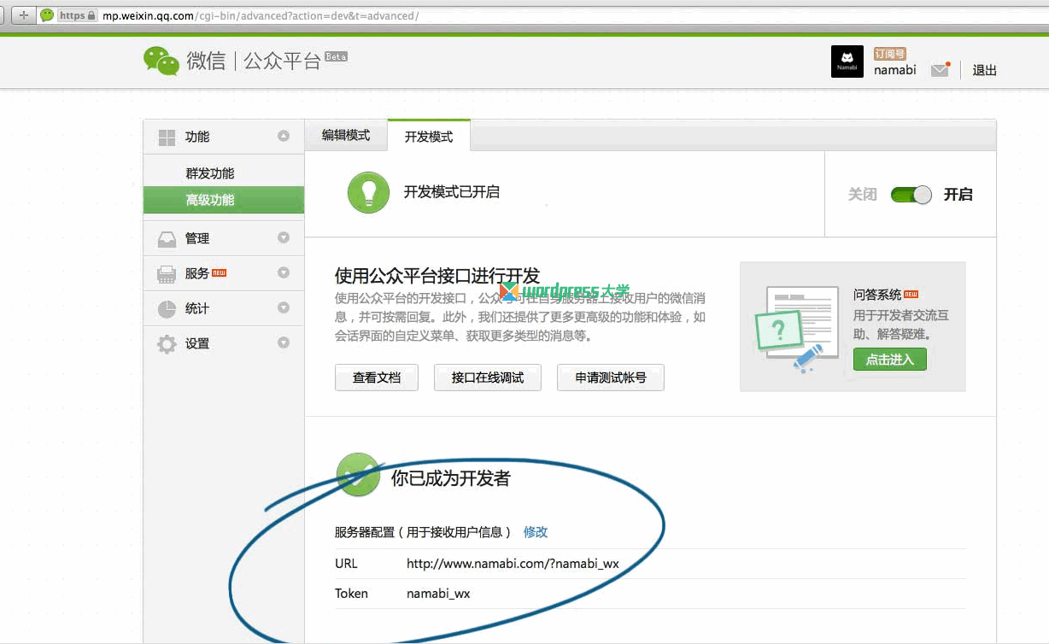
Task: Click the 服务 printer icon
Action: pyautogui.click(x=167, y=274)
